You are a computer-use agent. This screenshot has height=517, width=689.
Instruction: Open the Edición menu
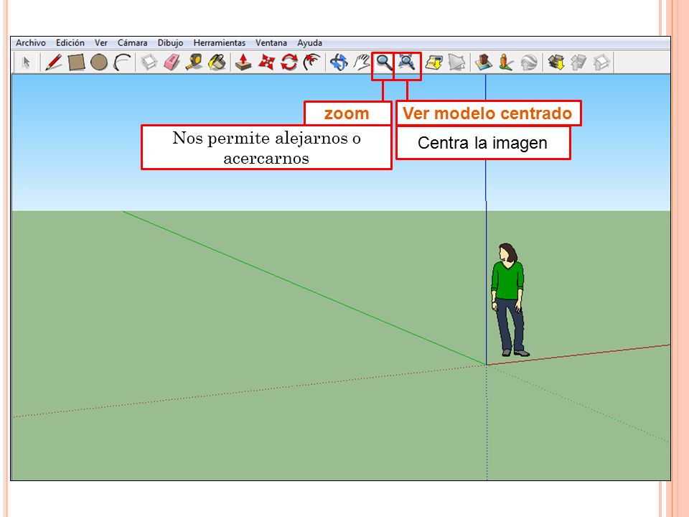coord(70,42)
